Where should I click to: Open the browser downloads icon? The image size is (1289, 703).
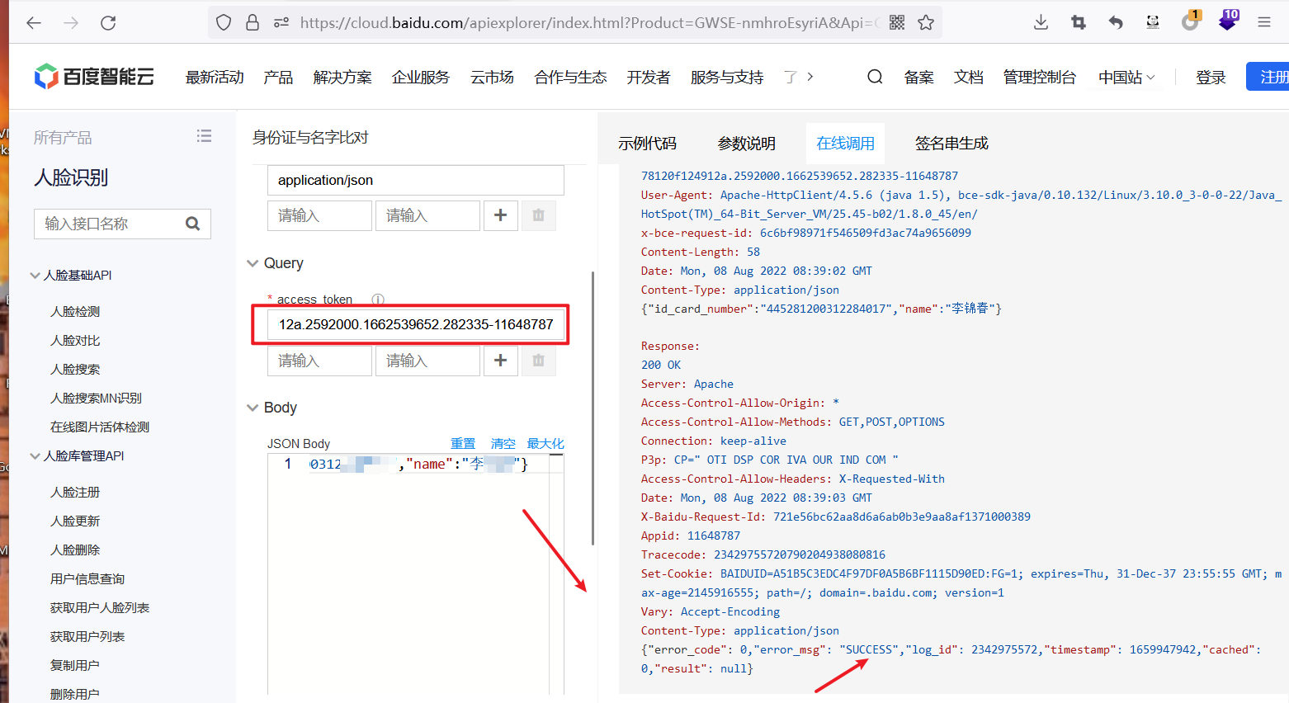point(1041,23)
